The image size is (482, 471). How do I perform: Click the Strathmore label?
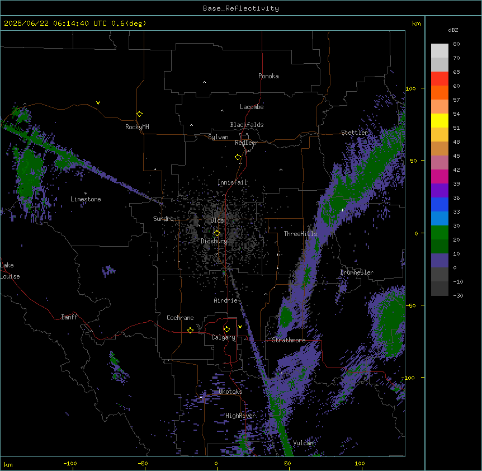pos(289,340)
